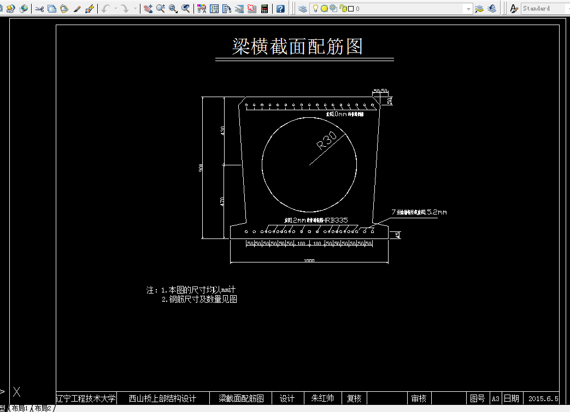This screenshot has width=570, height=412.
Task: Open the Standard text style combo box
Action: tap(545, 8)
